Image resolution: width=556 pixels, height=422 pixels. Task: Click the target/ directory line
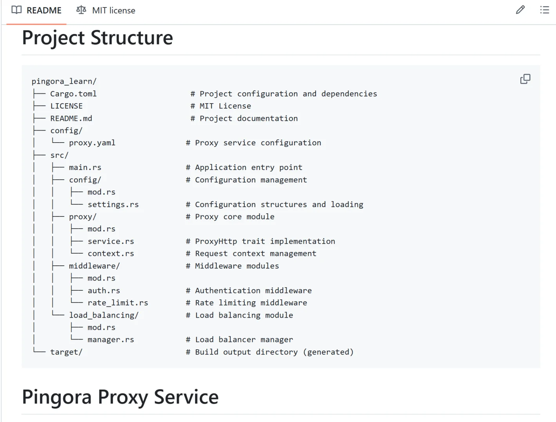tap(66, 352)
